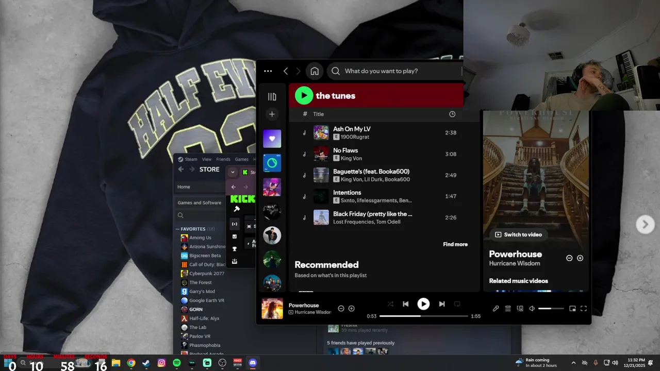This screenshot has width=660, height=371.
Task: Select the Intentions track
Action: [x=384, y=196]
